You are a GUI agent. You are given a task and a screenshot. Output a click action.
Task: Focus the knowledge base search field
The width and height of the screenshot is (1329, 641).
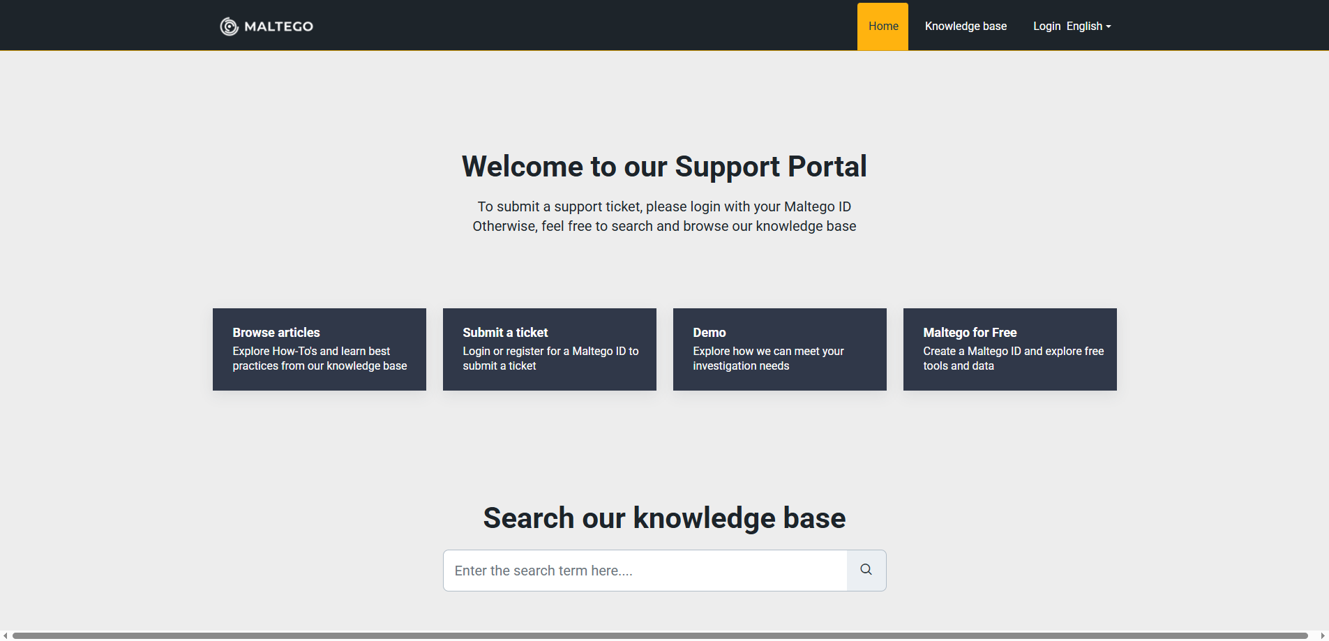coord(645,571)
